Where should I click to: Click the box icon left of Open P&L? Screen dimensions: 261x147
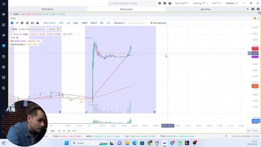[170, 3]
